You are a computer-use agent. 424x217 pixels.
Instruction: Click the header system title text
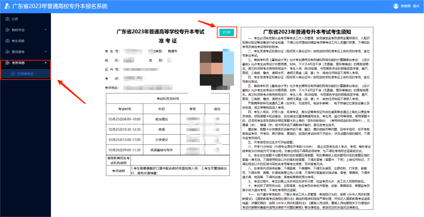click(x=60, y=6)
